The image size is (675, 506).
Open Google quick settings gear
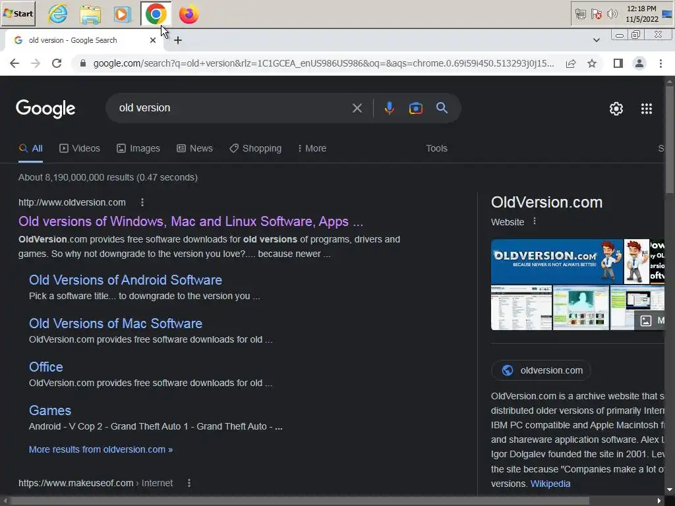pos(616,109)
